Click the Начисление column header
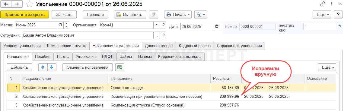The image size is (344, 111). 159,79
